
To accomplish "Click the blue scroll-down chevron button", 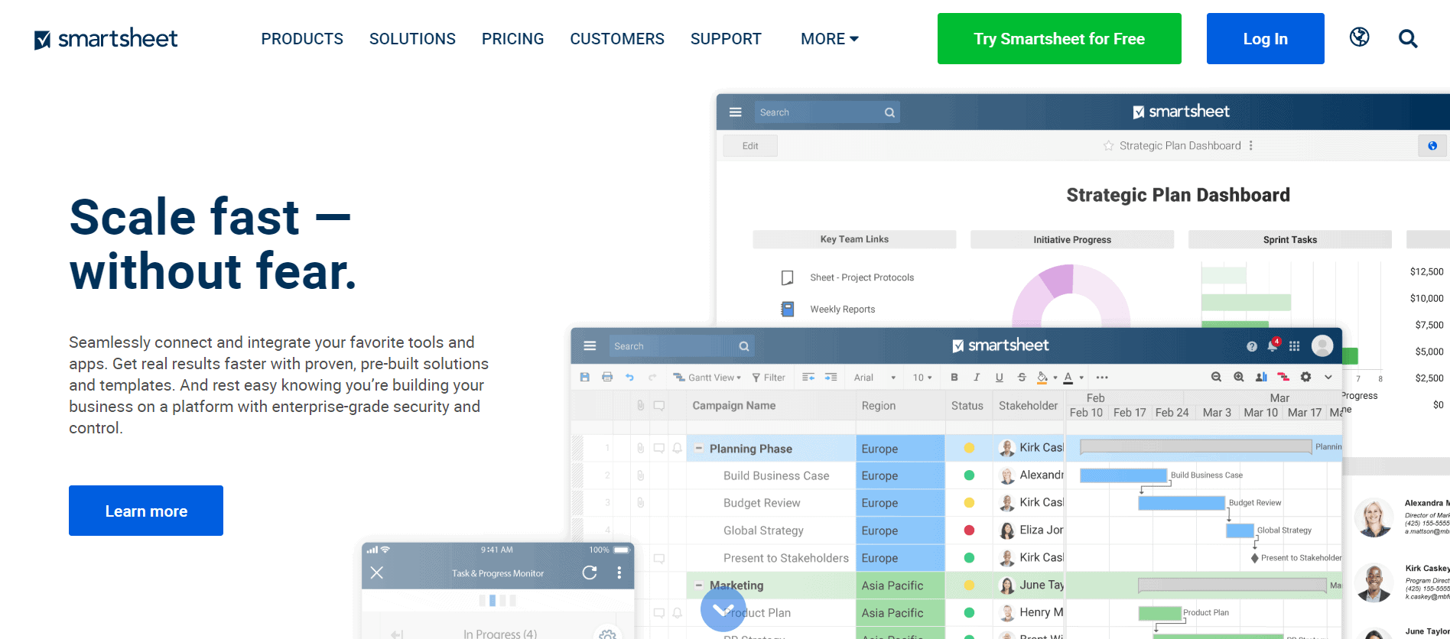I will click(723, 609).
